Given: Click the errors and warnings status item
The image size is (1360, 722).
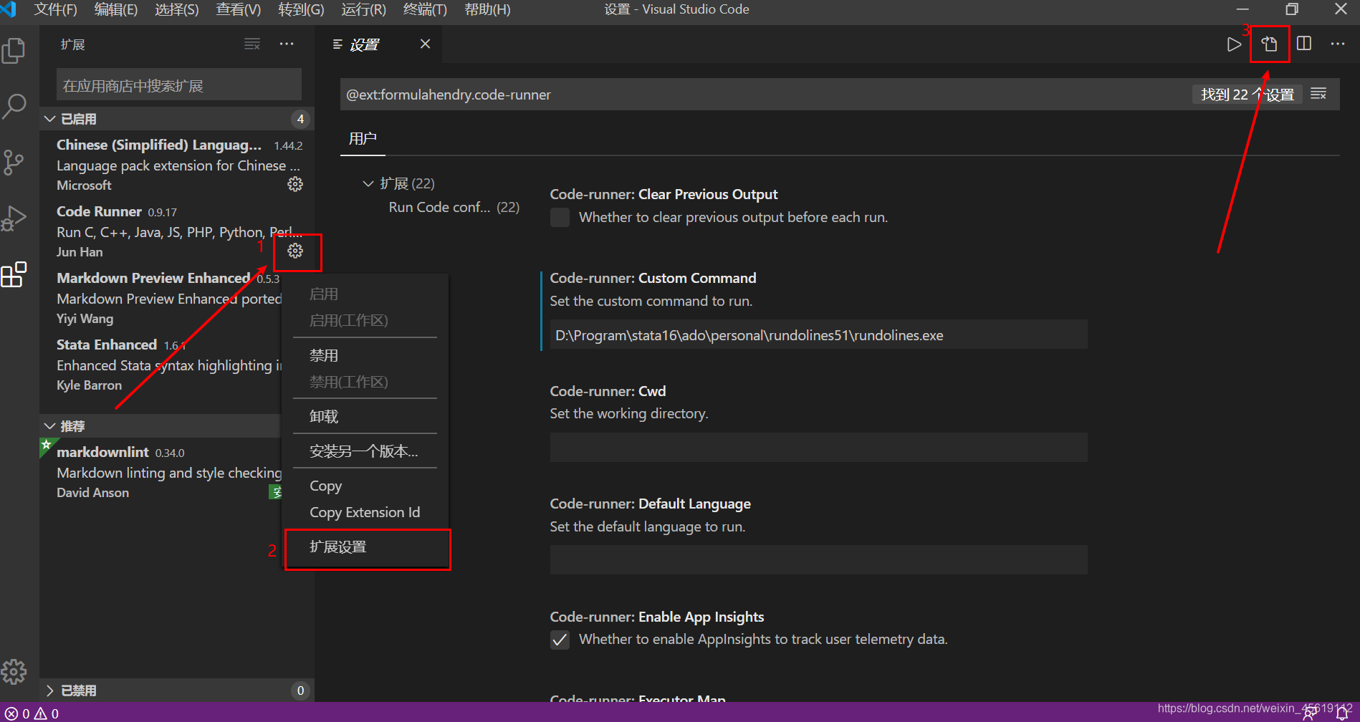Looking at the screenshot, I should coord(33,713).
